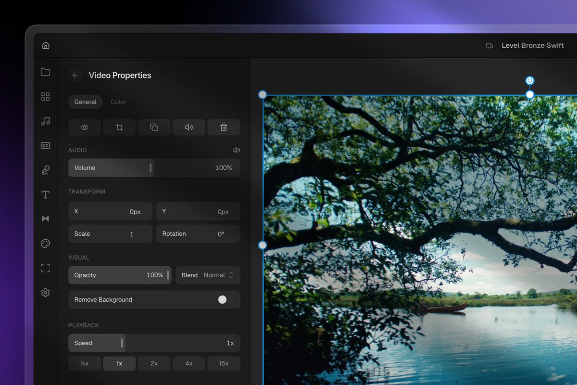Open the frame capture sidebar icon

tap(45, 268)
